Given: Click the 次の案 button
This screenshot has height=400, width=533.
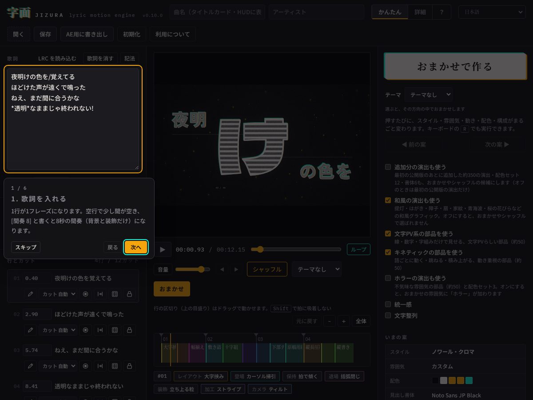Looking at the screenshot, I should pyautogui.click(x=497, y=144).
